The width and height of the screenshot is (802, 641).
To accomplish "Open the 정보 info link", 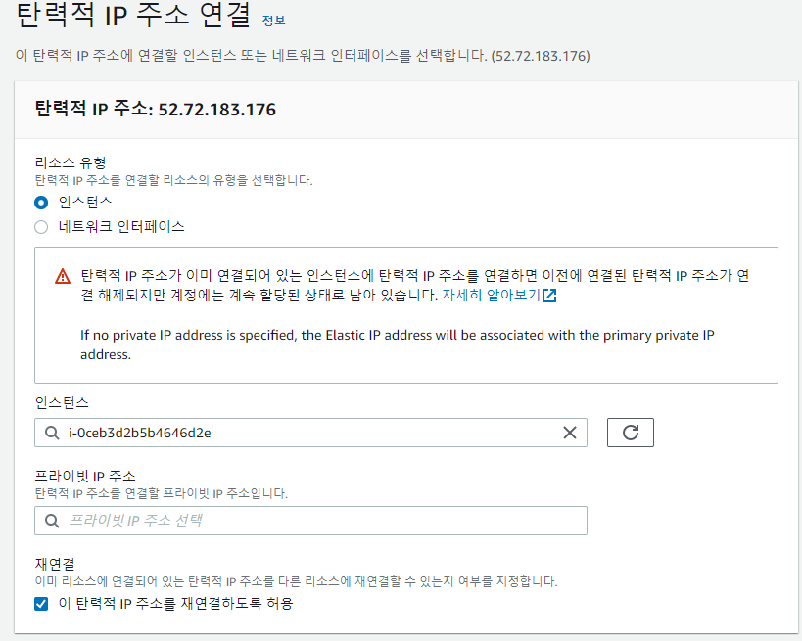I will (x=273, y=21).
